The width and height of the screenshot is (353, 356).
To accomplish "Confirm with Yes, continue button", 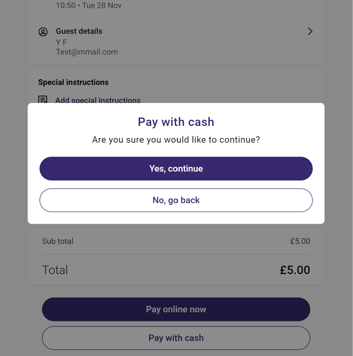I will (x=176, y=169).
